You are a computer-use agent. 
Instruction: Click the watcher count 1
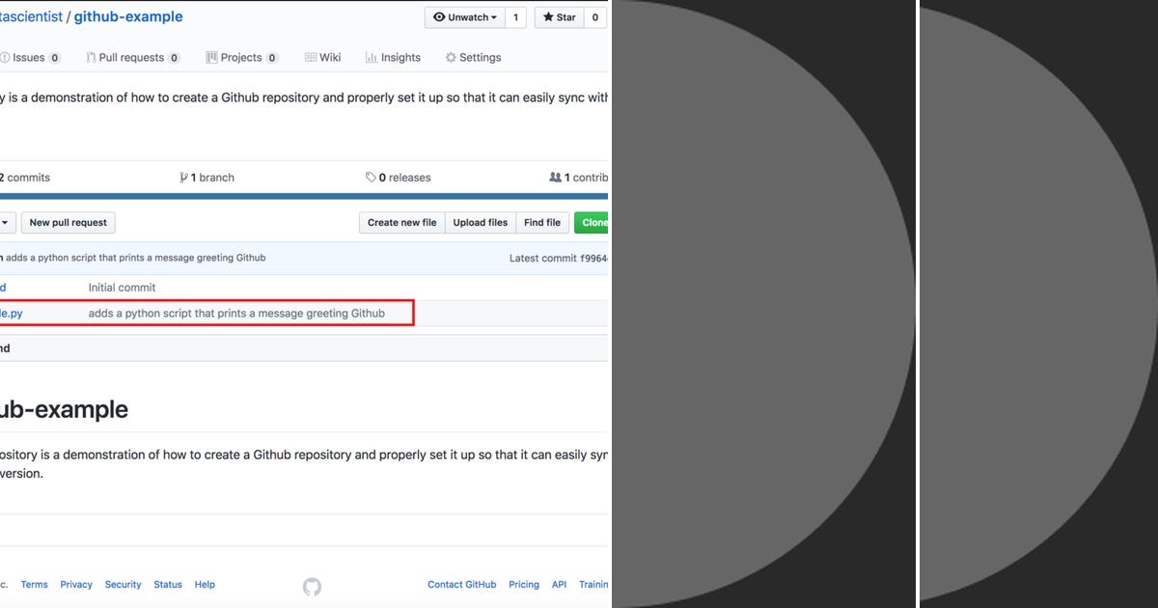516,17
